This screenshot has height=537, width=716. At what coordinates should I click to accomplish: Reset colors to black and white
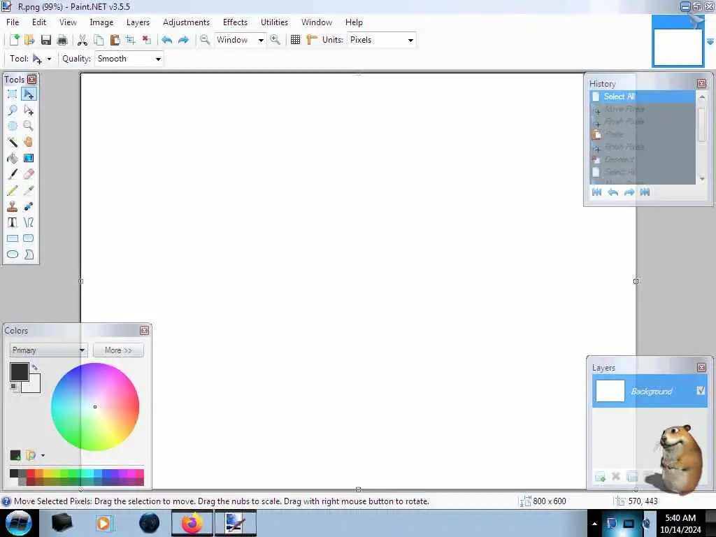click(x=15, y=387)
